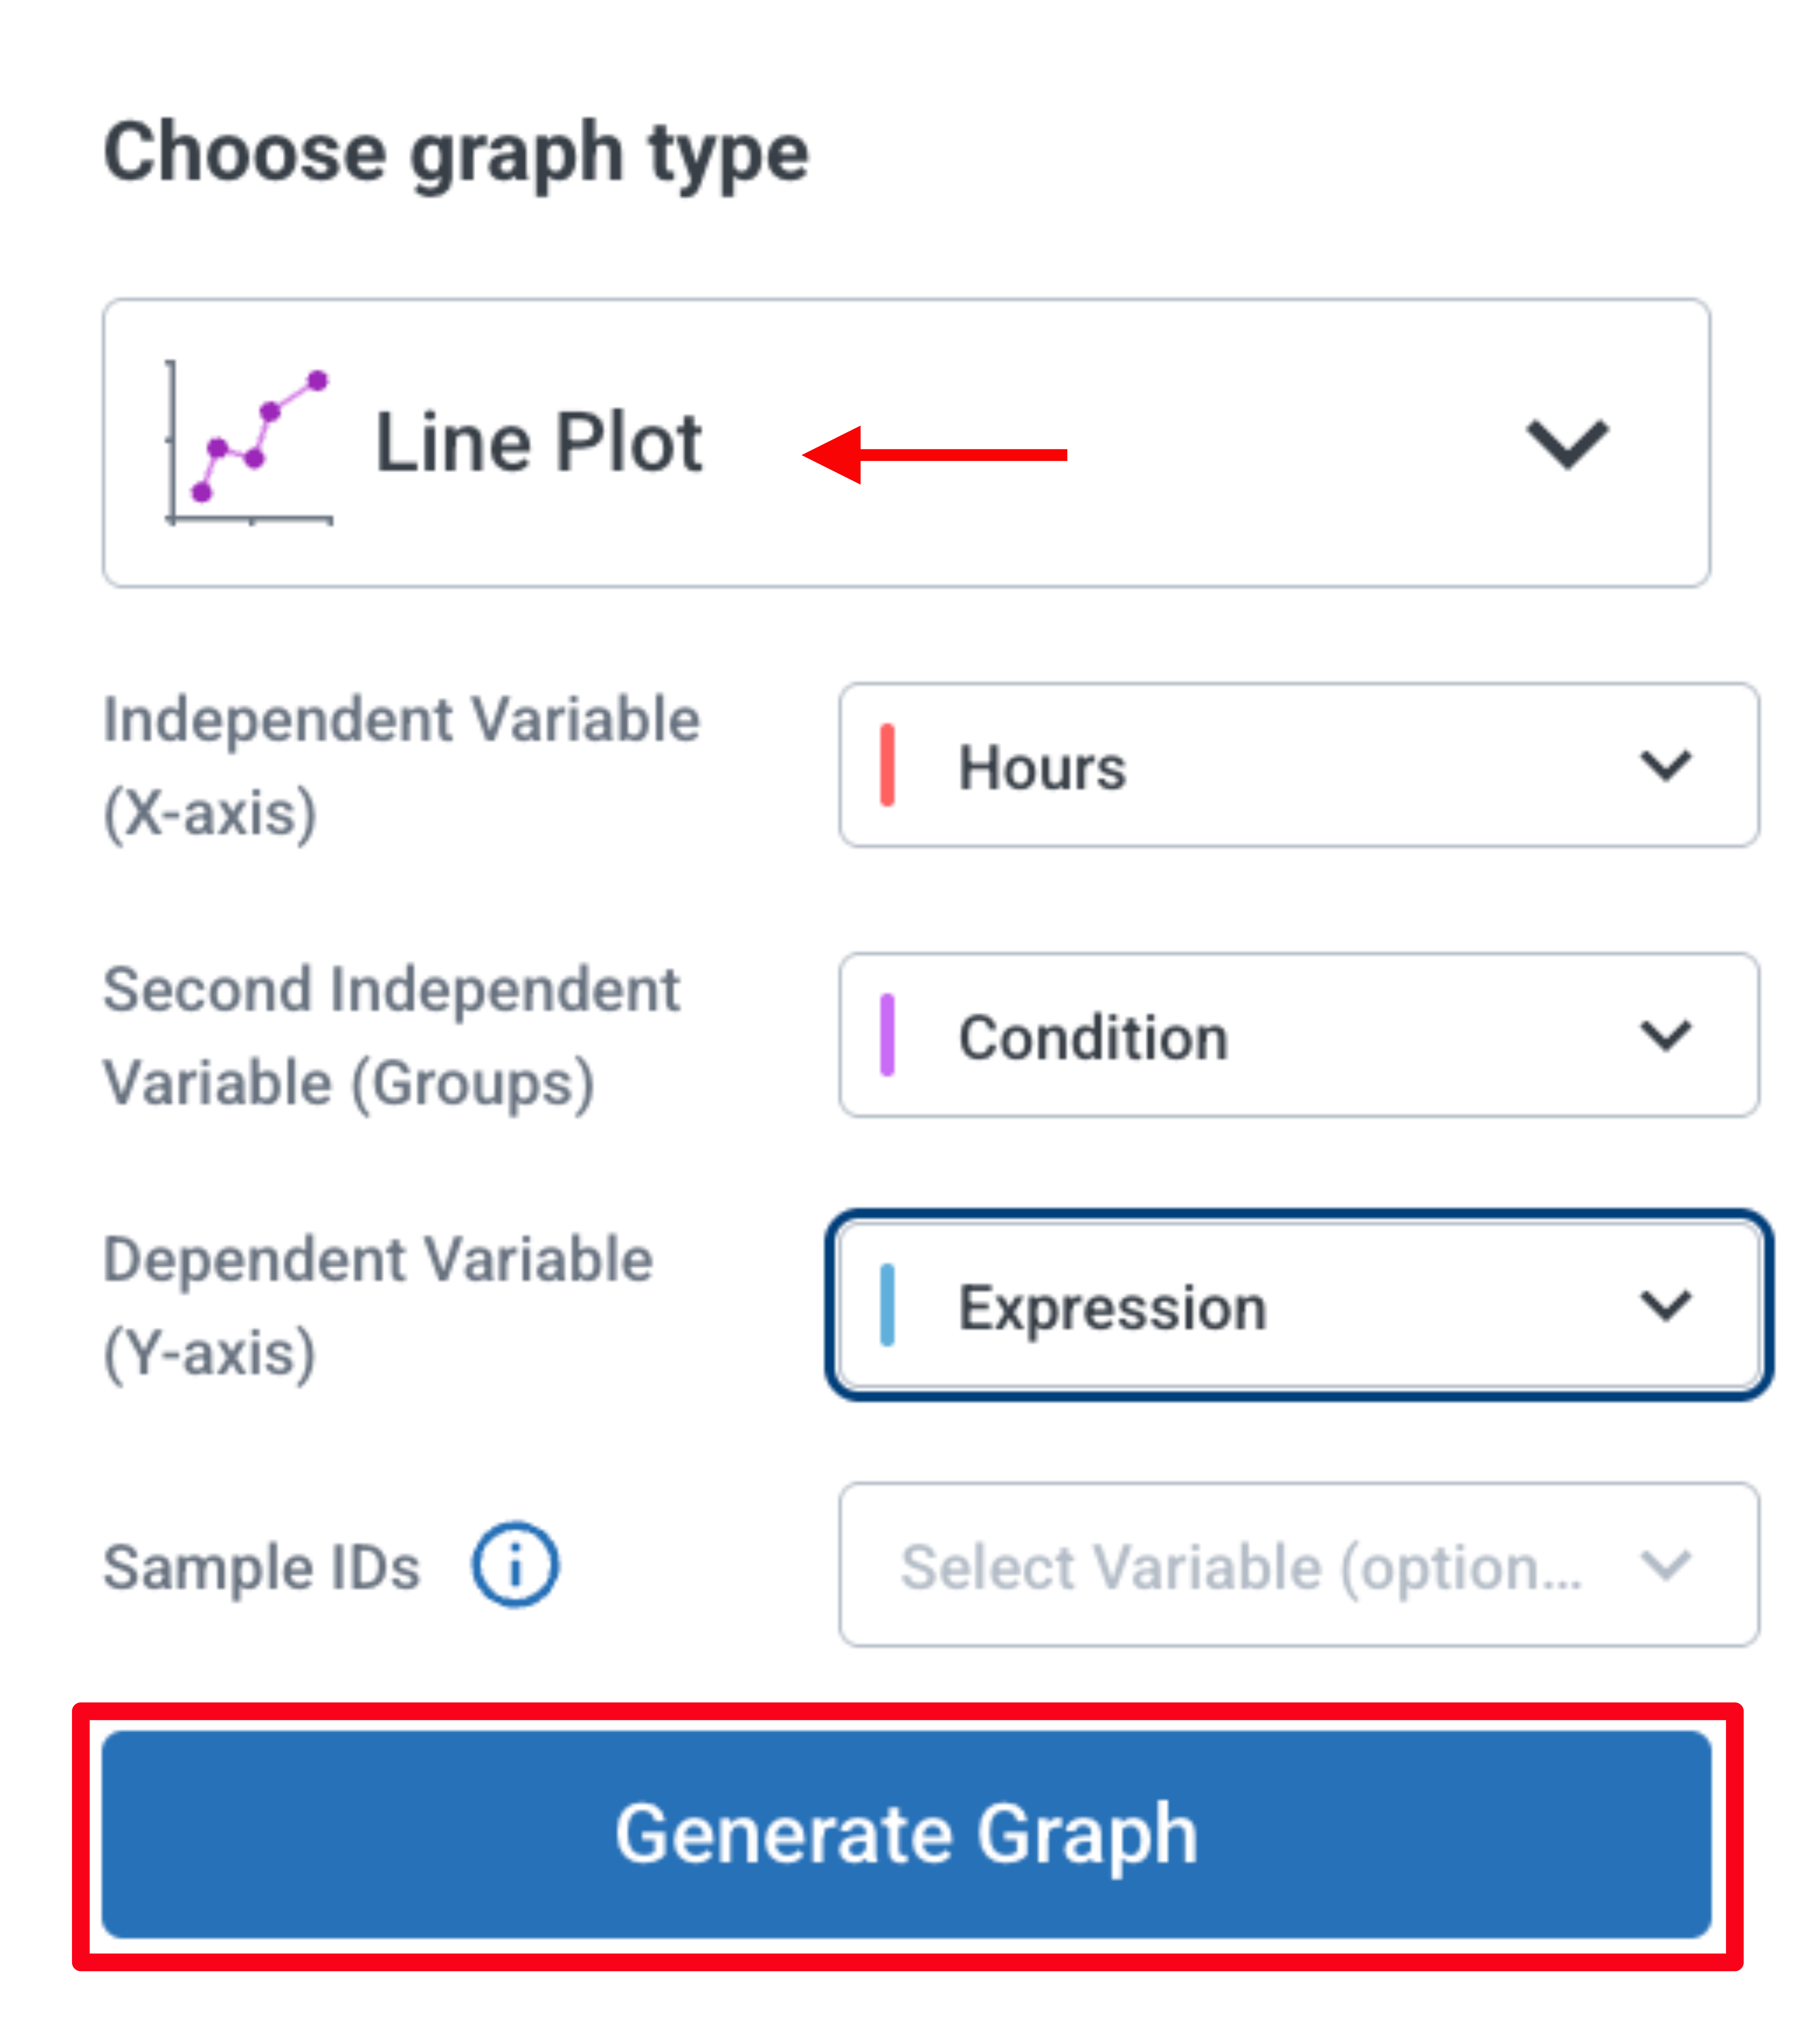Image resolution: width=1796 pixels, height=2044 pixels.
Task: Click the purple color bar beside Condition
Action: (886, 1035)
